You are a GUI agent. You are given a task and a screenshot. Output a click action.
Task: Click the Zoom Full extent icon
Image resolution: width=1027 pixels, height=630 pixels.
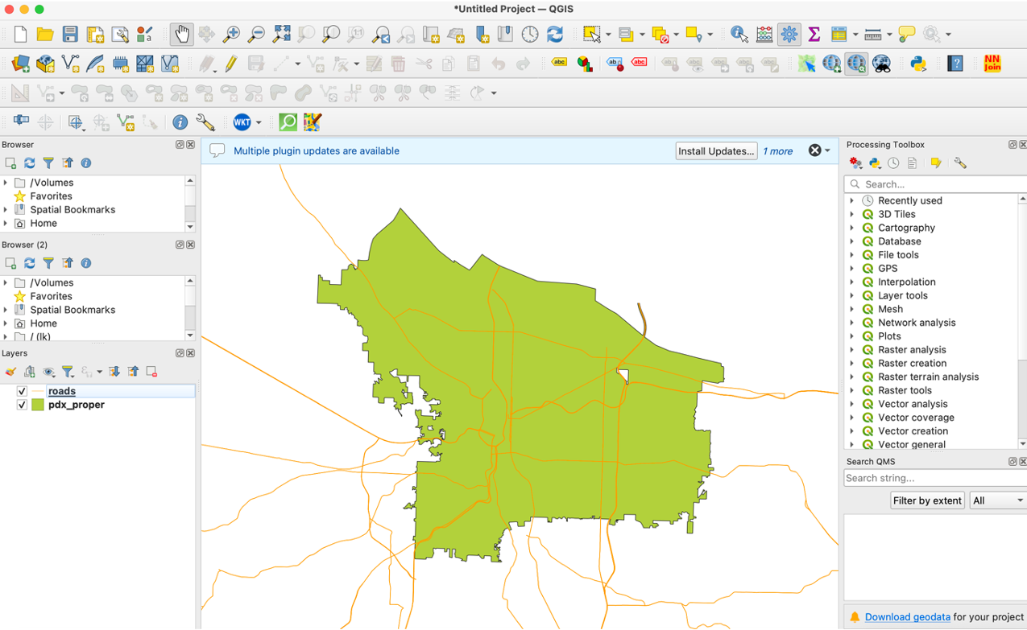coord(281,34)
